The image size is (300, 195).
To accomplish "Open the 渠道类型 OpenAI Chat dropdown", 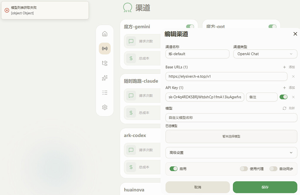I will 265,54.
